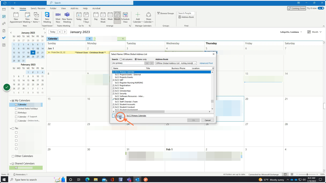Open Browse Groups
The width and height of the screenshot is (326, 183).
pyautogui.click(x=165, y=13)
